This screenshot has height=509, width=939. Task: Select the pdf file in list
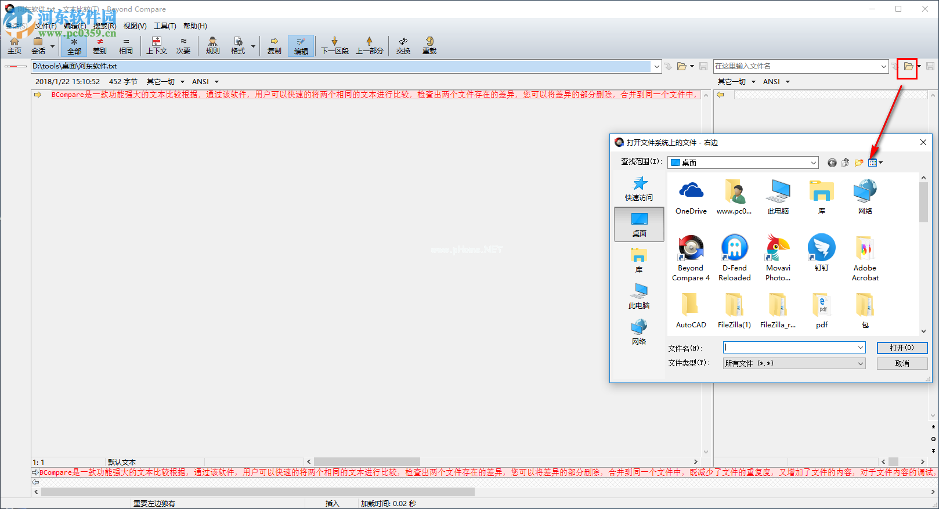[x=822, y=311]
